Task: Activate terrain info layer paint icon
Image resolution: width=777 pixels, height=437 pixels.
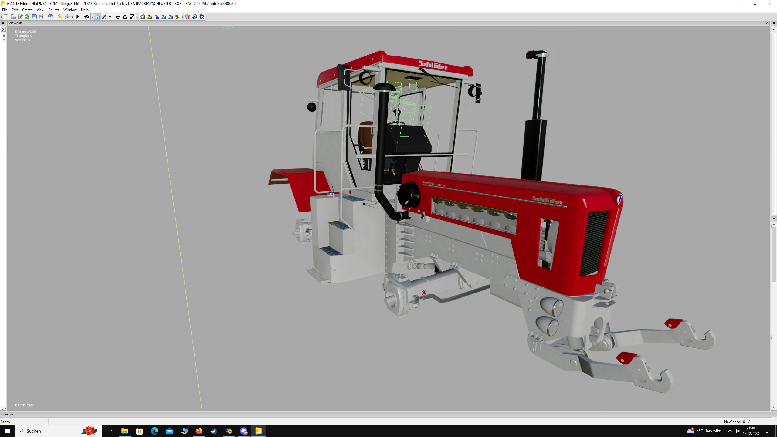Action: [x=163, y=17]
